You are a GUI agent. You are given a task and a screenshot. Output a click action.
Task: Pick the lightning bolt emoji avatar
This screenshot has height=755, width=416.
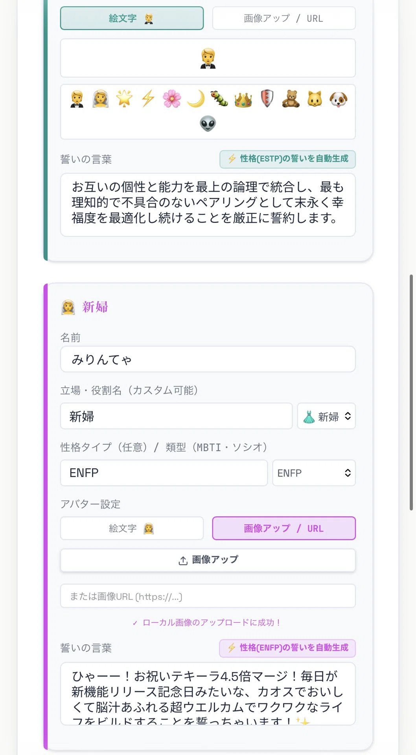point(148,99)
